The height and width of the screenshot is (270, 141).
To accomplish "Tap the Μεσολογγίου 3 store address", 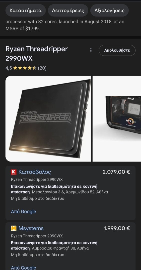I will coord(70,192).
